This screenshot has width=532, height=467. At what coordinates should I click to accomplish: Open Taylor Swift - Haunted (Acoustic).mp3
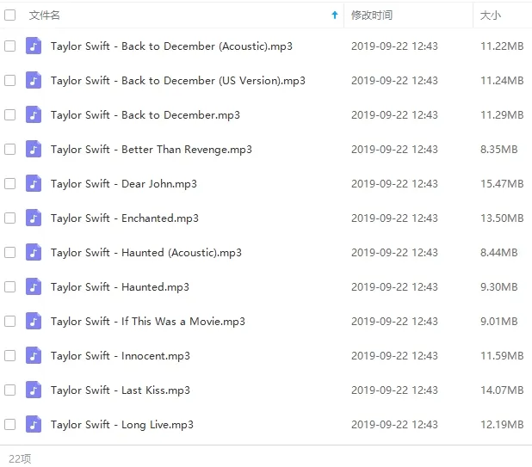pos(146,253)
